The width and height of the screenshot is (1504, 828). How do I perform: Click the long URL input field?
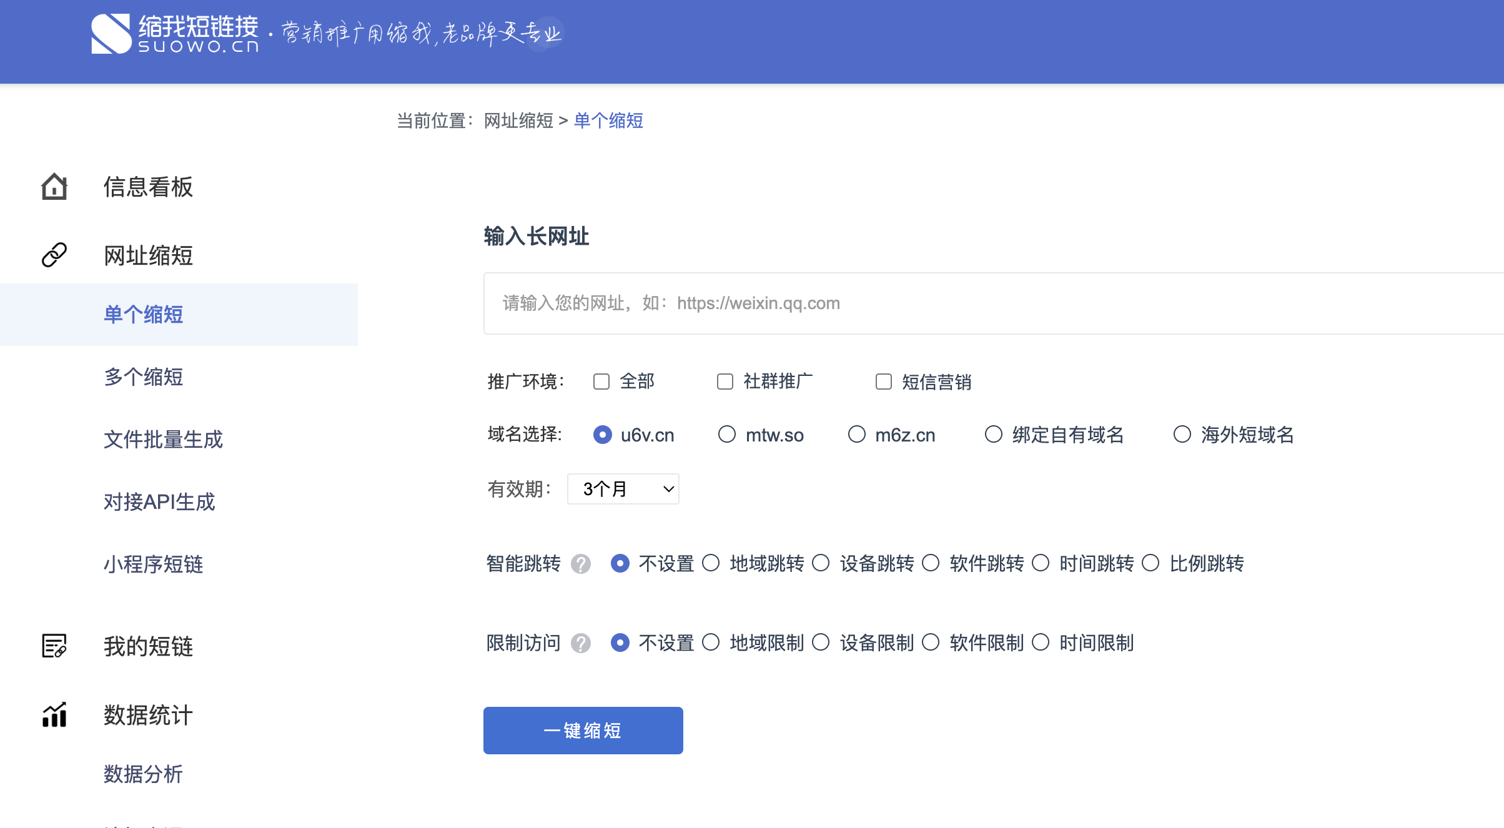coord(993,303)
